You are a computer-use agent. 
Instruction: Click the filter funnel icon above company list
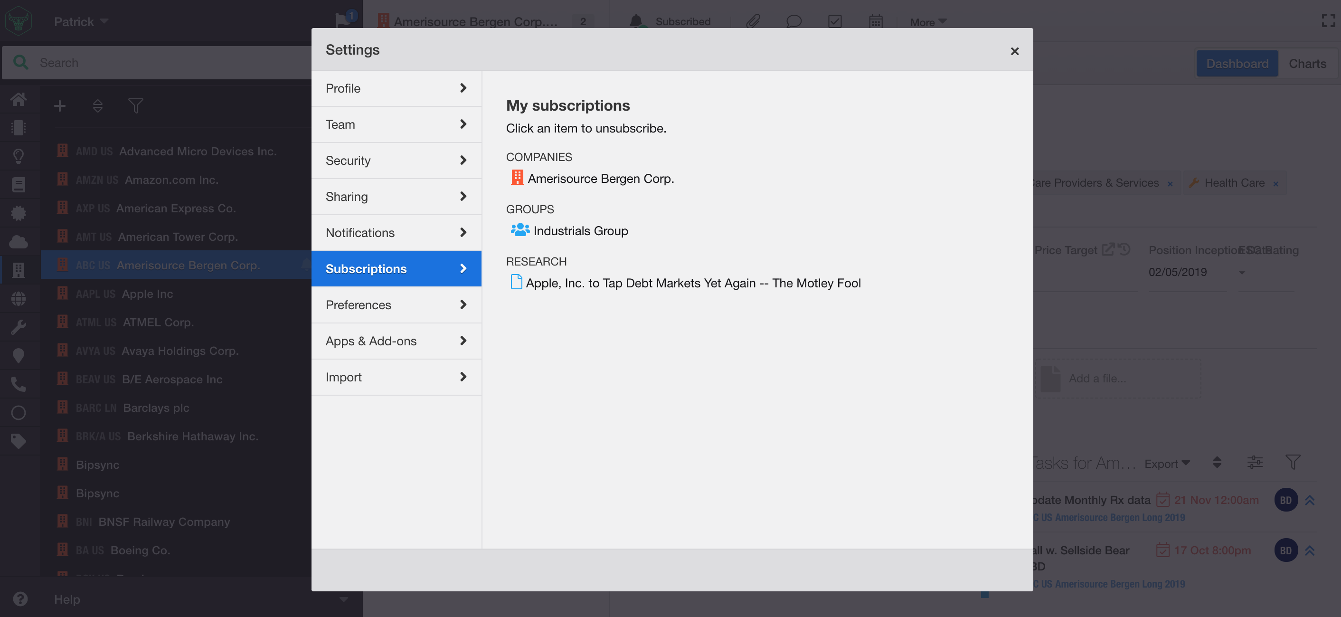click(135, 106)
